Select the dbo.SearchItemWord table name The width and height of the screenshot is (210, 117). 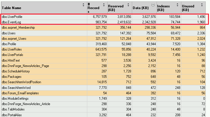[x=16, y=88]
